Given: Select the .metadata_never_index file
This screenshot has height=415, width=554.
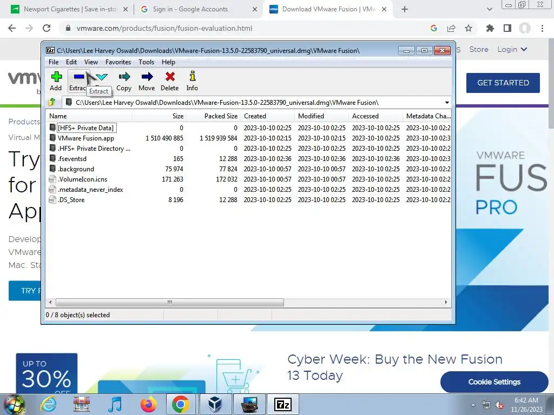Looking at the screenshot, I should [90, 190].
